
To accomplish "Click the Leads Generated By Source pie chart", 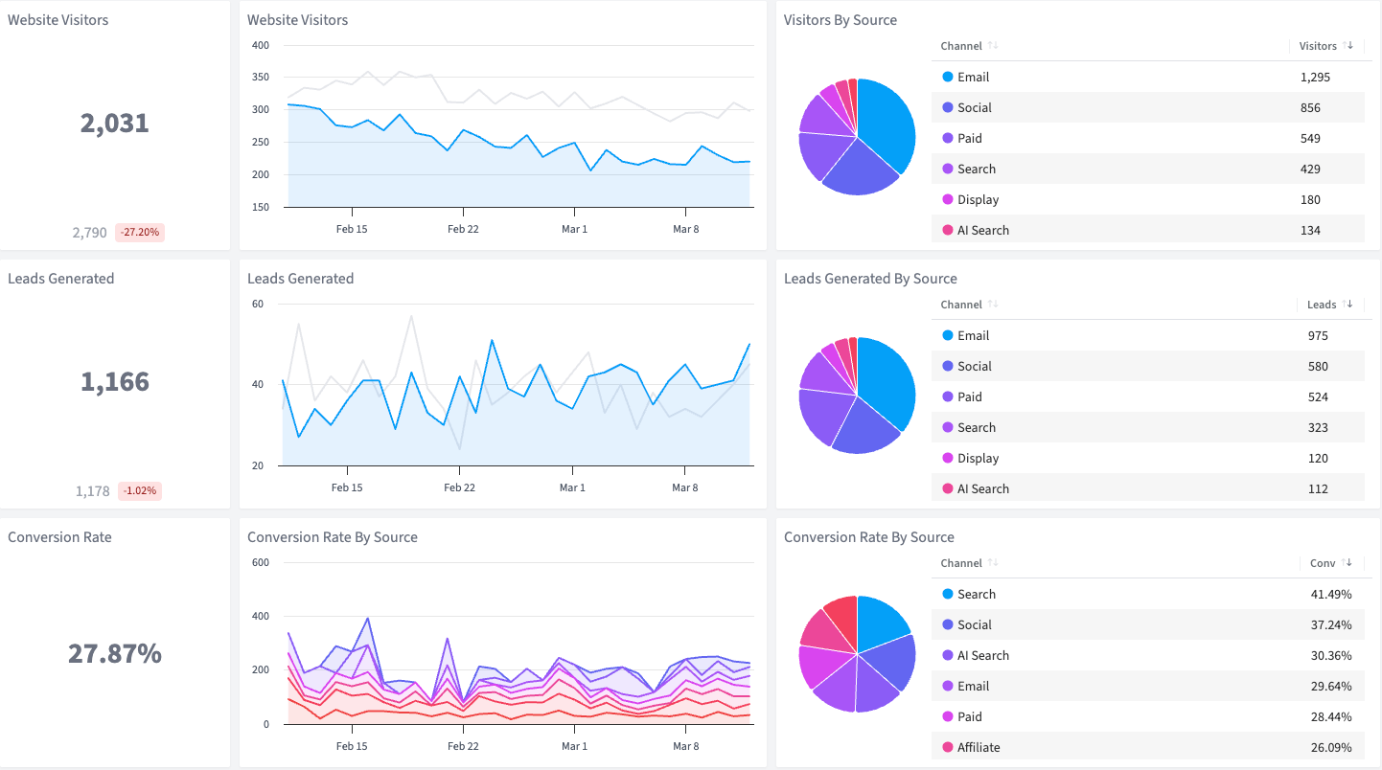I will tap(857, 396).
